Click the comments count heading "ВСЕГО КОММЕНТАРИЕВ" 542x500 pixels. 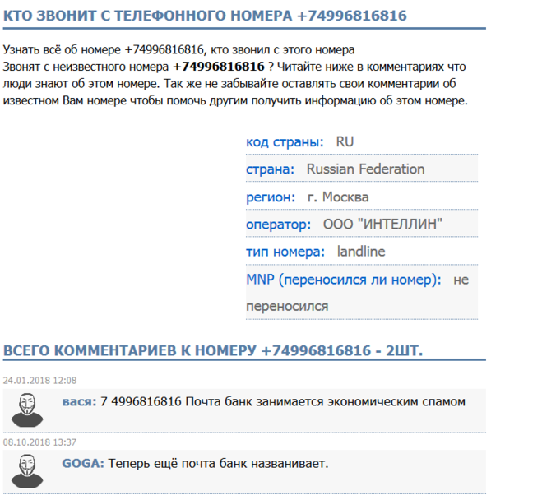tap(213, 351)
